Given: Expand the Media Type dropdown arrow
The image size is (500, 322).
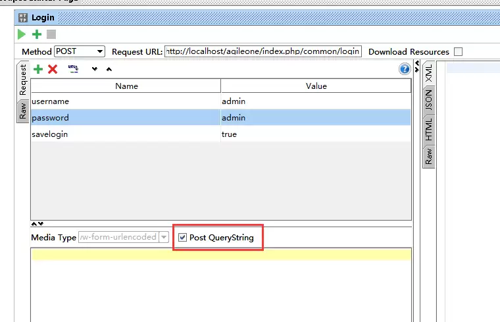Looking at the screenshot, I should click(x=164, y=237).
